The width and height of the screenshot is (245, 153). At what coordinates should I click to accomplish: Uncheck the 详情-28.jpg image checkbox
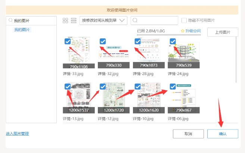[138, 41]
